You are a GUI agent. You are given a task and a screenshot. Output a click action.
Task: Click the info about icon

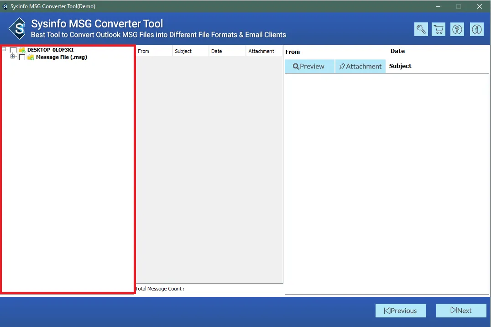[x=476, y=29]
